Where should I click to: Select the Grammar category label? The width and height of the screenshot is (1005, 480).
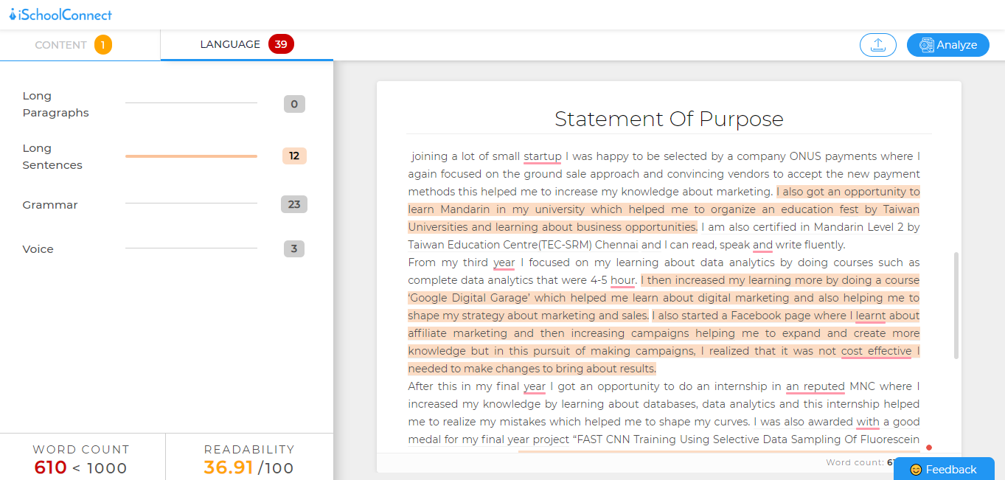pyautogui.click(x=50, y=205)
